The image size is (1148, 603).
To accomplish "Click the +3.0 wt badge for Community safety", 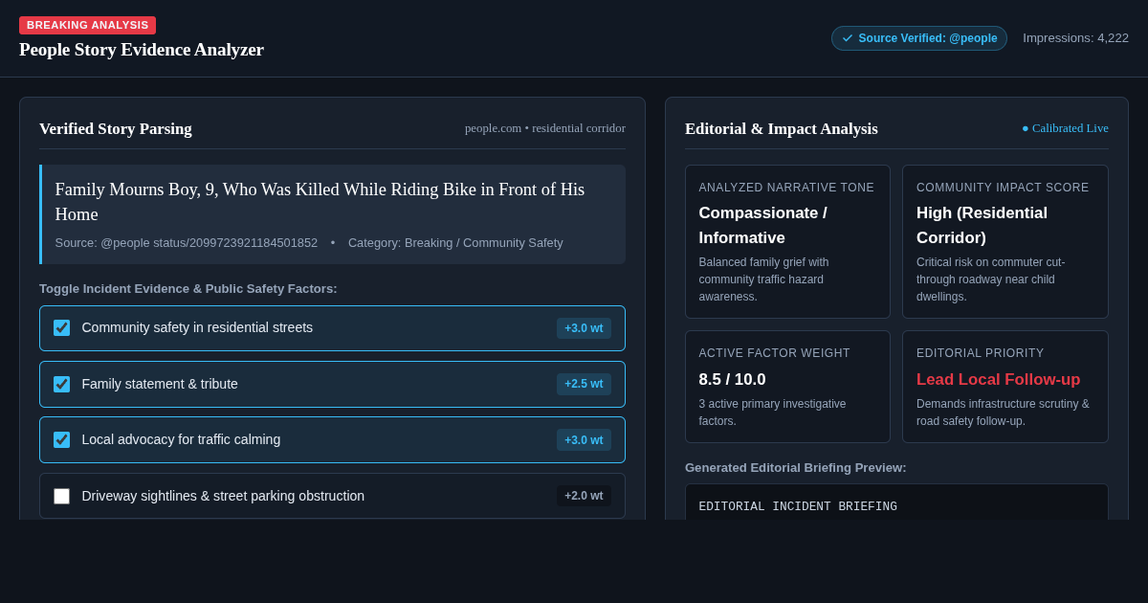I will tap(584, 328).
